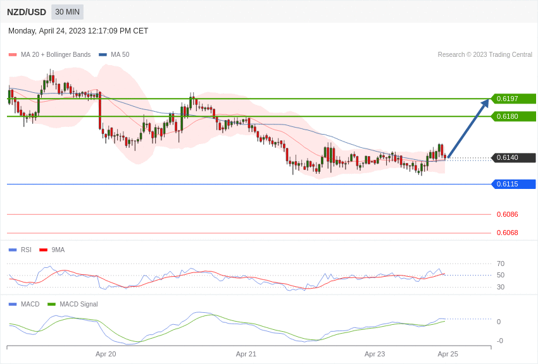Click the RSI 70 axis value
Viewport: 538px width, 364px height.
tap(501, 264)
